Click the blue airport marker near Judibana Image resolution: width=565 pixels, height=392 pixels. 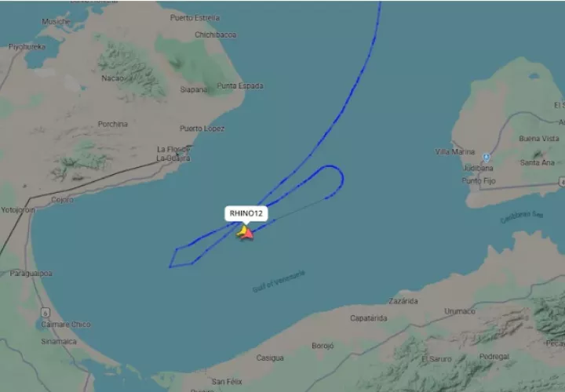point(486,158)
